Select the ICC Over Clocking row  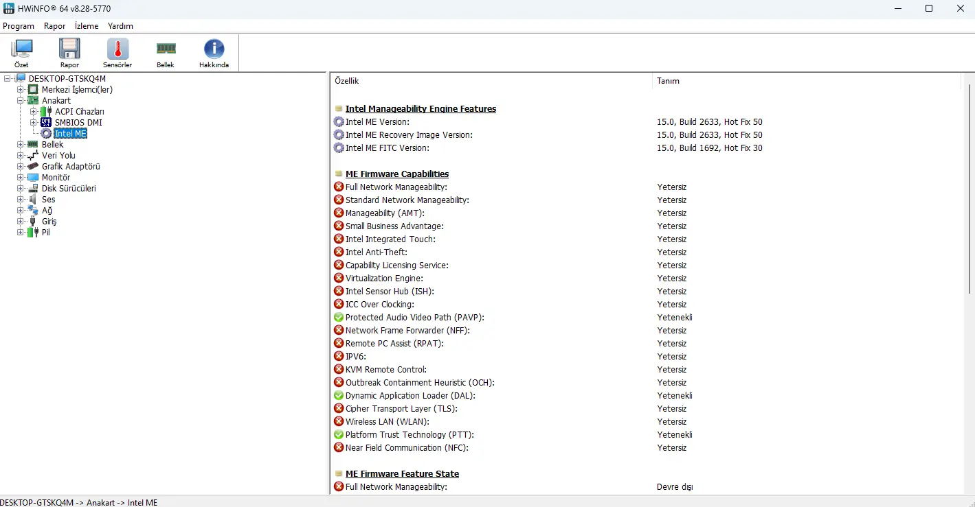tap(646, 305)
